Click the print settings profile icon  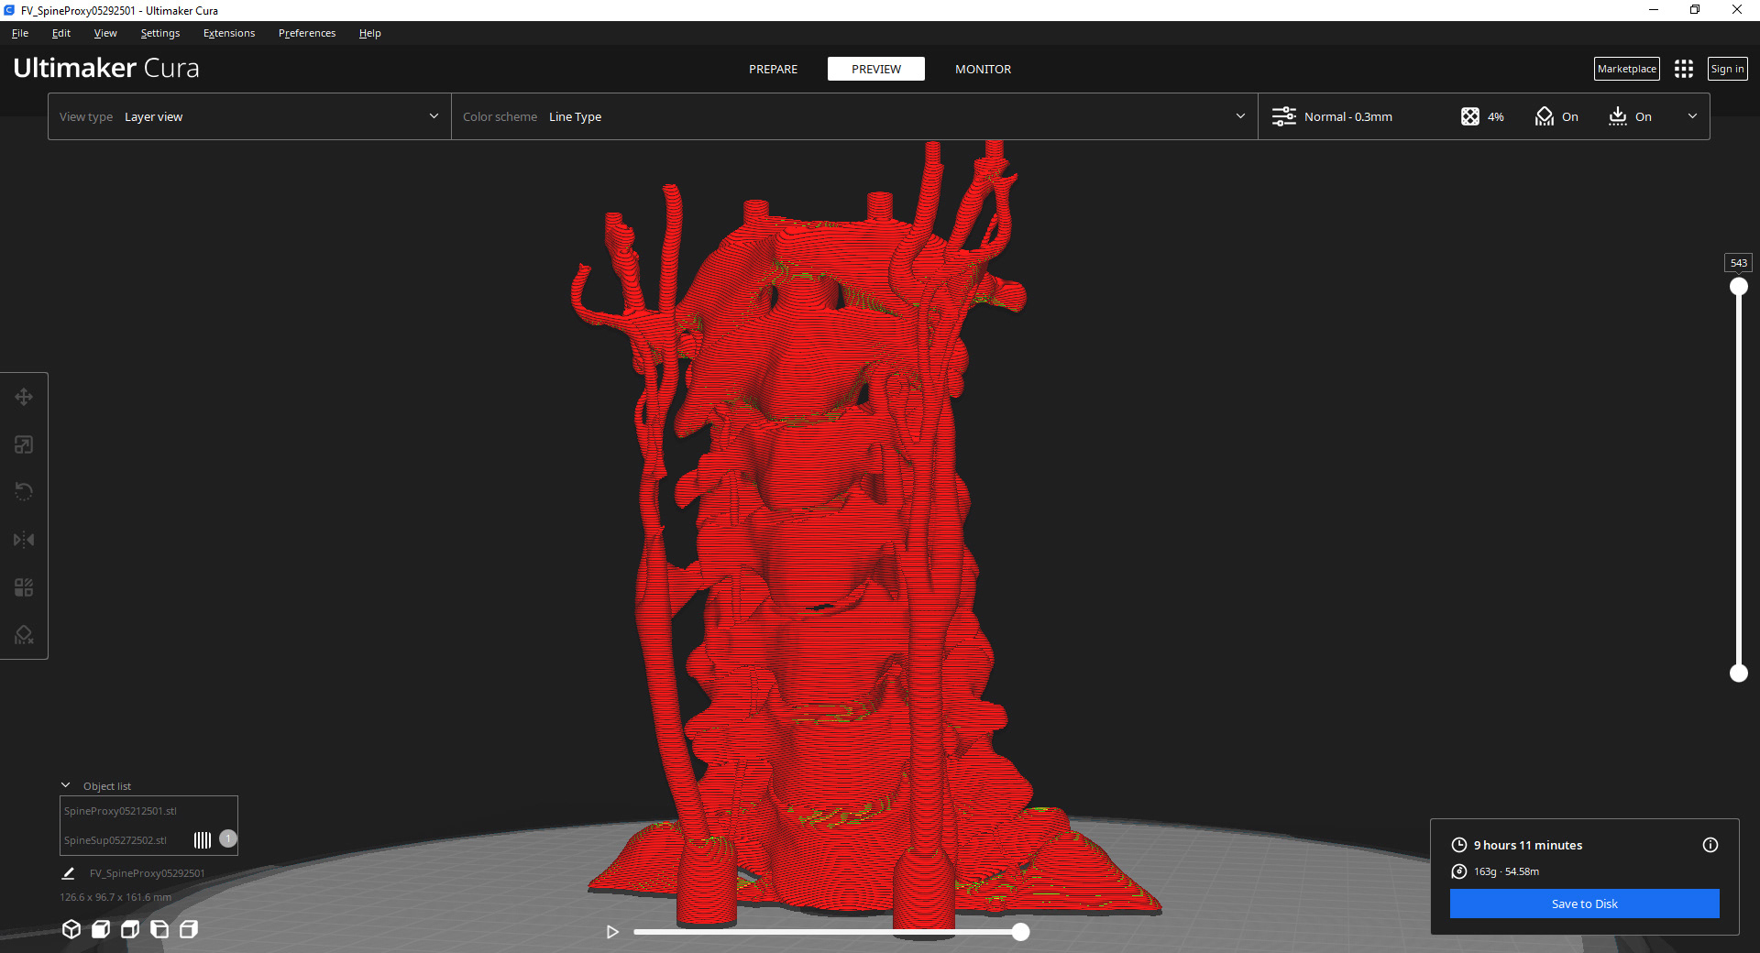[1284, 116]
